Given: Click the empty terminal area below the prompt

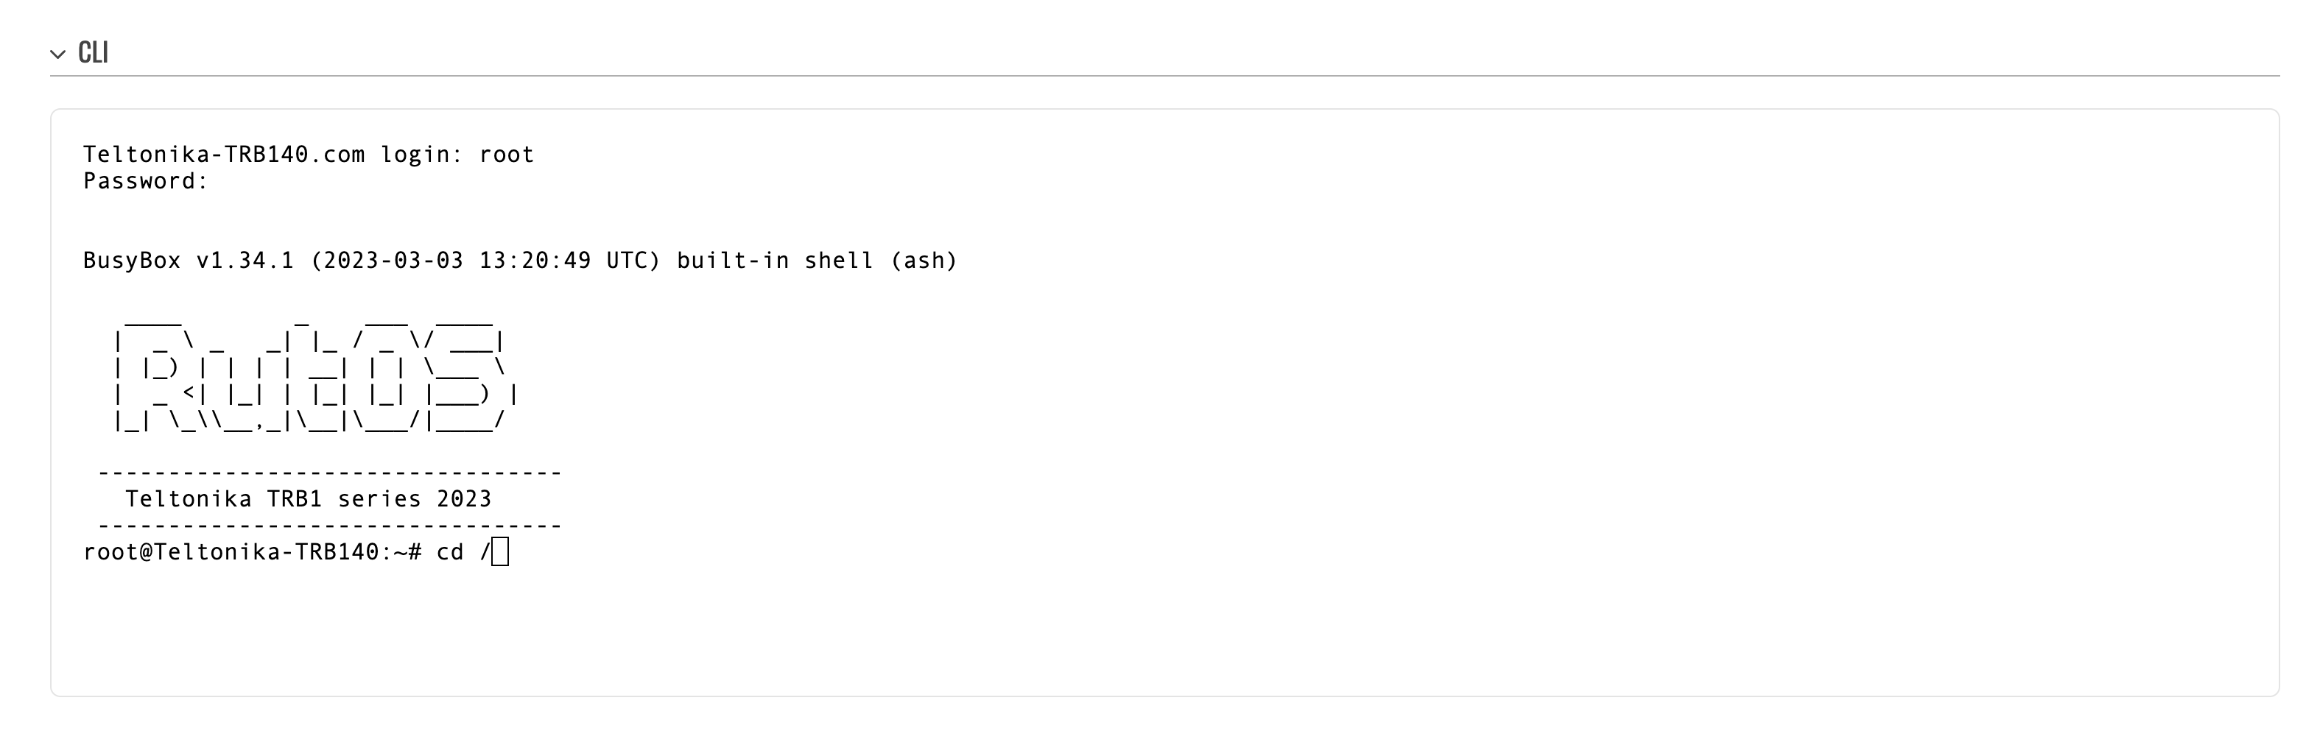Looking at the screenshot, I should [1164, 630].
